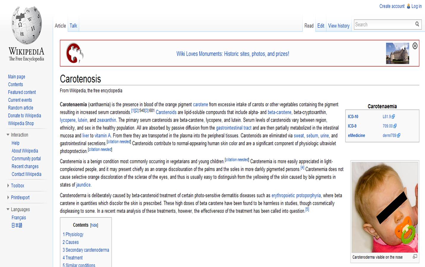Open the Edit tab

pos(321,26)
